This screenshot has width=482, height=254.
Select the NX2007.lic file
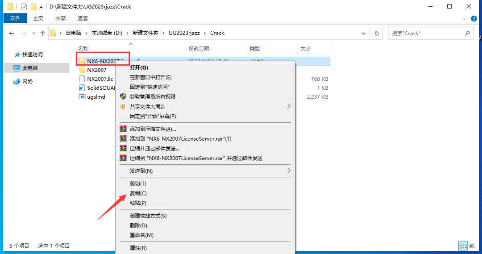tap(100, 79)
